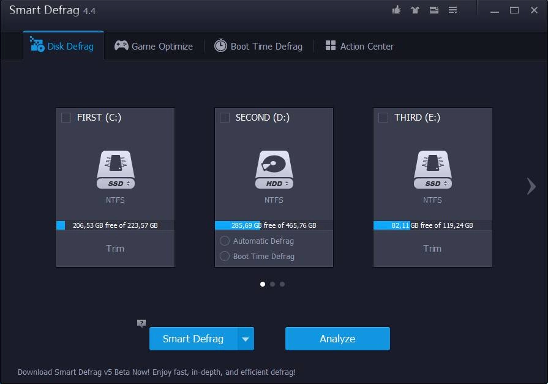Viewport: 548px width, 384px height.
Task: Click the SSD drive icon for THIRD (E:)
Action: click(433, 170)
